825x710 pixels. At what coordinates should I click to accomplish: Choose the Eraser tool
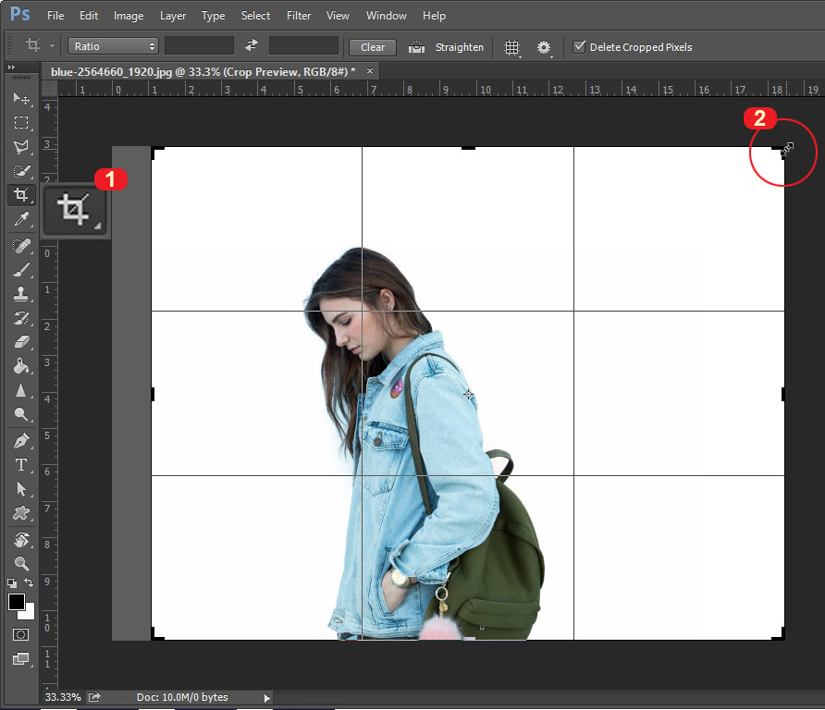pos(21,342)
